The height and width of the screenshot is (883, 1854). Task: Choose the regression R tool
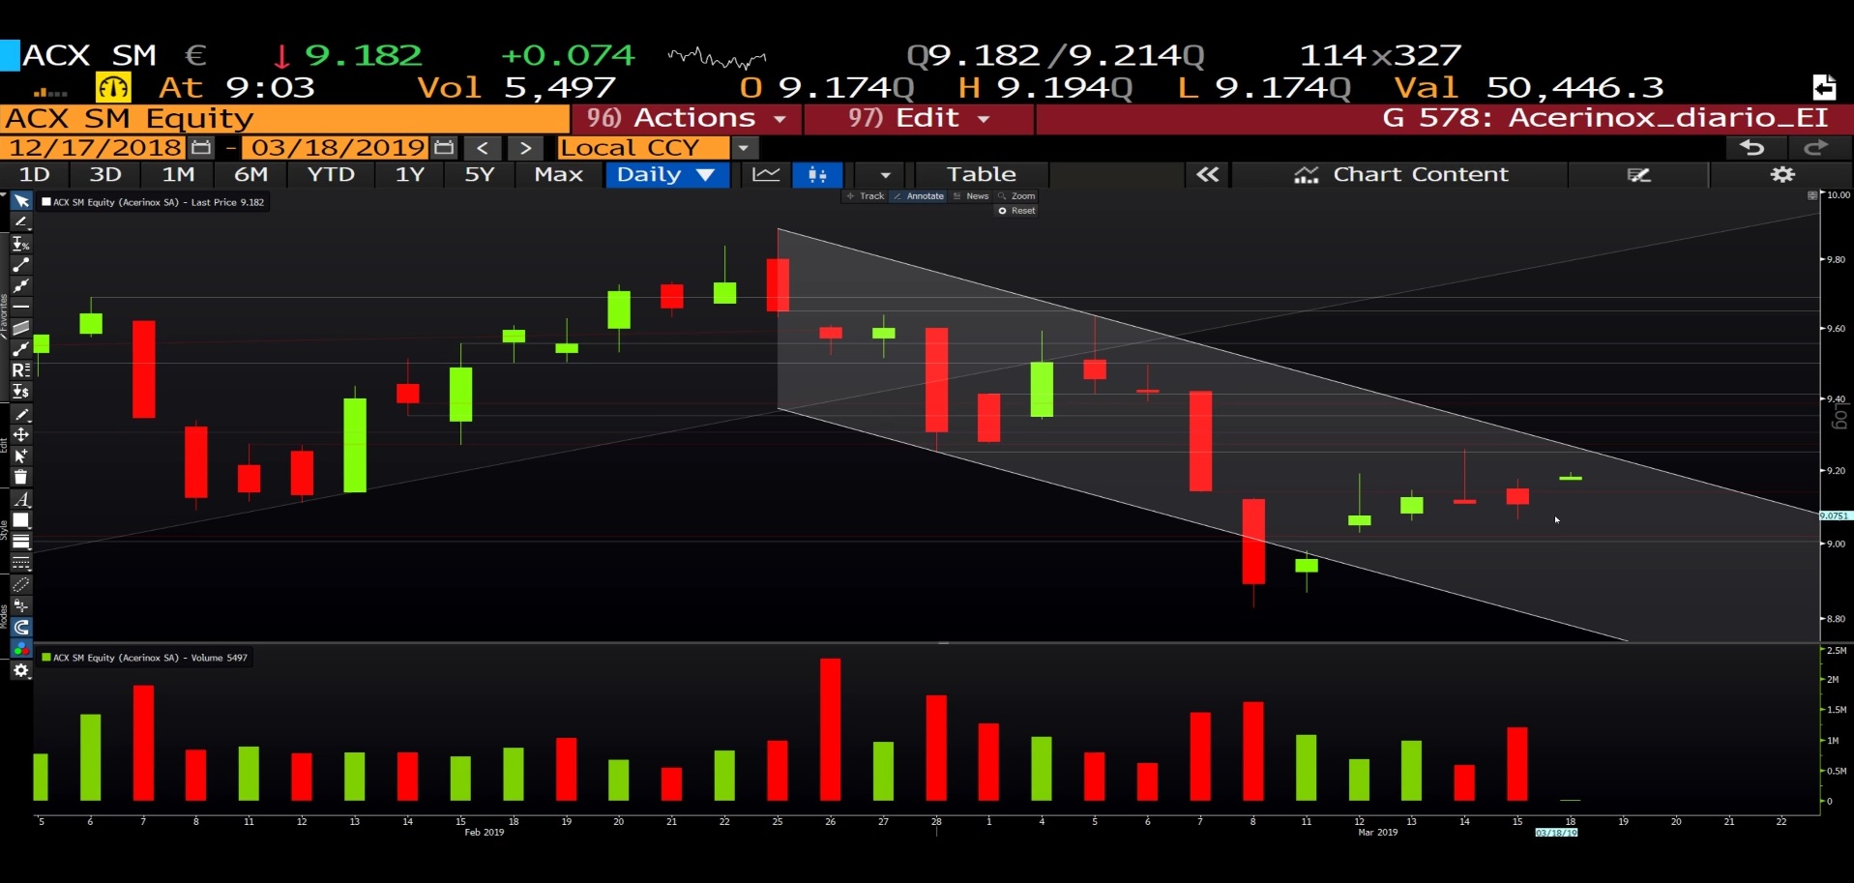coord(20,370)
